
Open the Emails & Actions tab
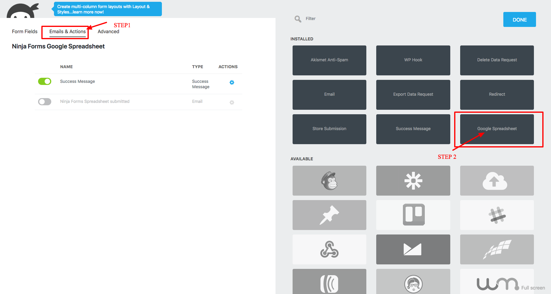[67, 31]
